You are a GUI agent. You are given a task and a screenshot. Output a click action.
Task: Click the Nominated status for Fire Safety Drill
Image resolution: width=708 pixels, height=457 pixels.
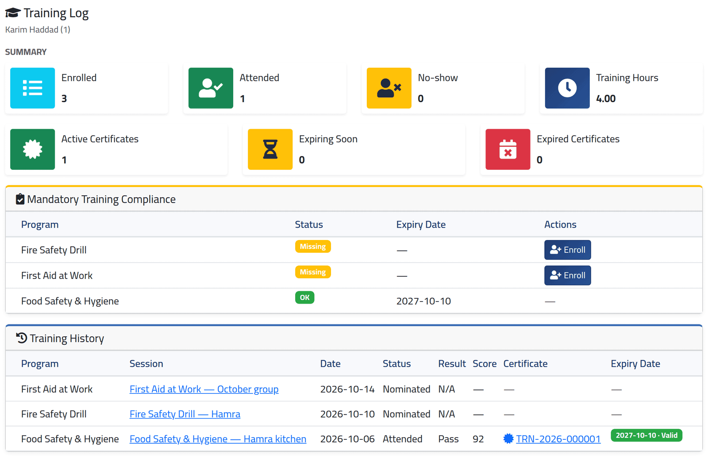click(406, 414)
